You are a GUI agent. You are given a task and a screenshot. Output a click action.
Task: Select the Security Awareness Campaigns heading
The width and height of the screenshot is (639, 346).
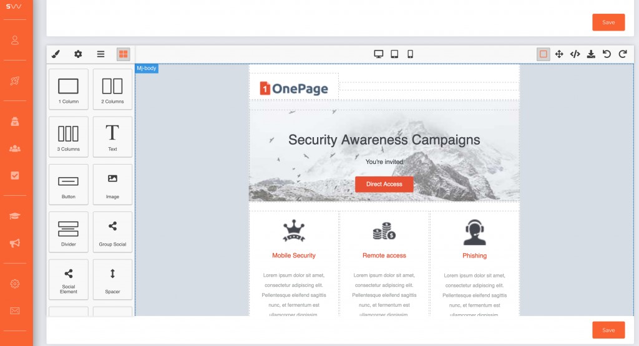click(384, 140)
